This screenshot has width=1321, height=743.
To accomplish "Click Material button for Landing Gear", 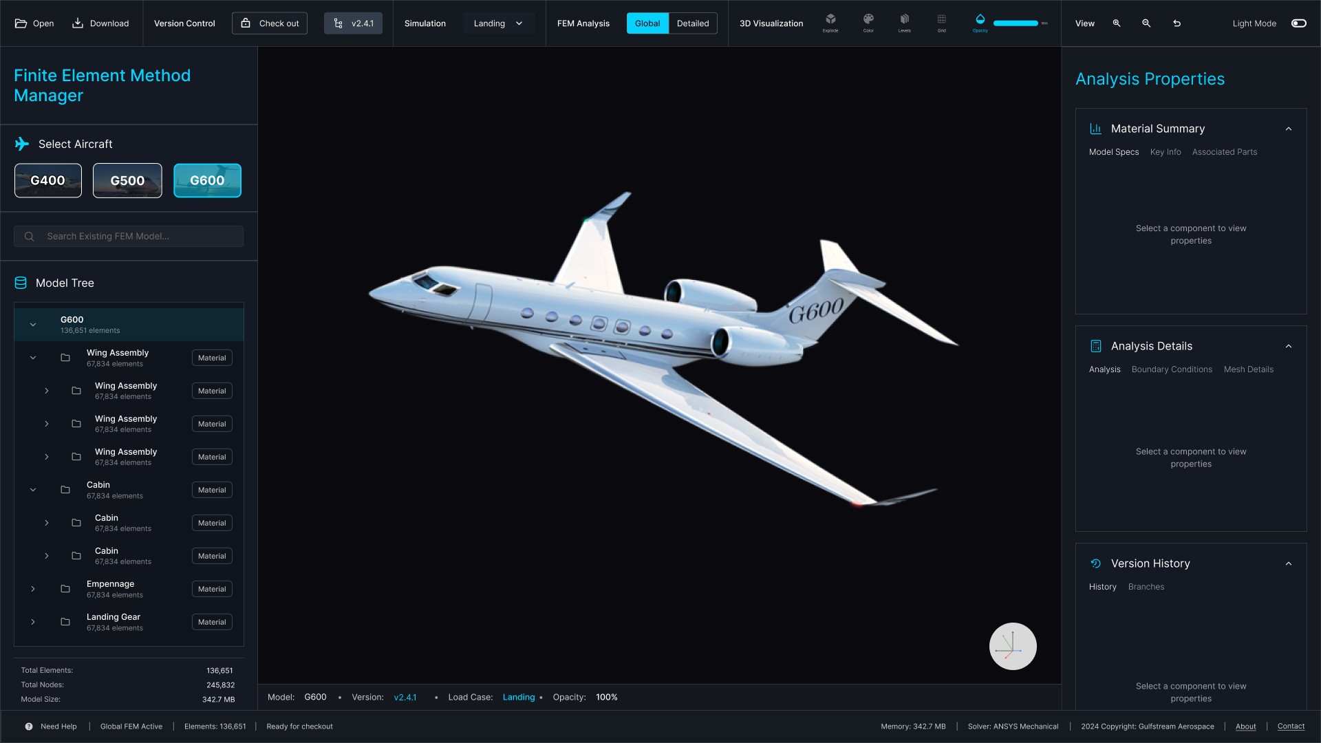I will 212,622.
